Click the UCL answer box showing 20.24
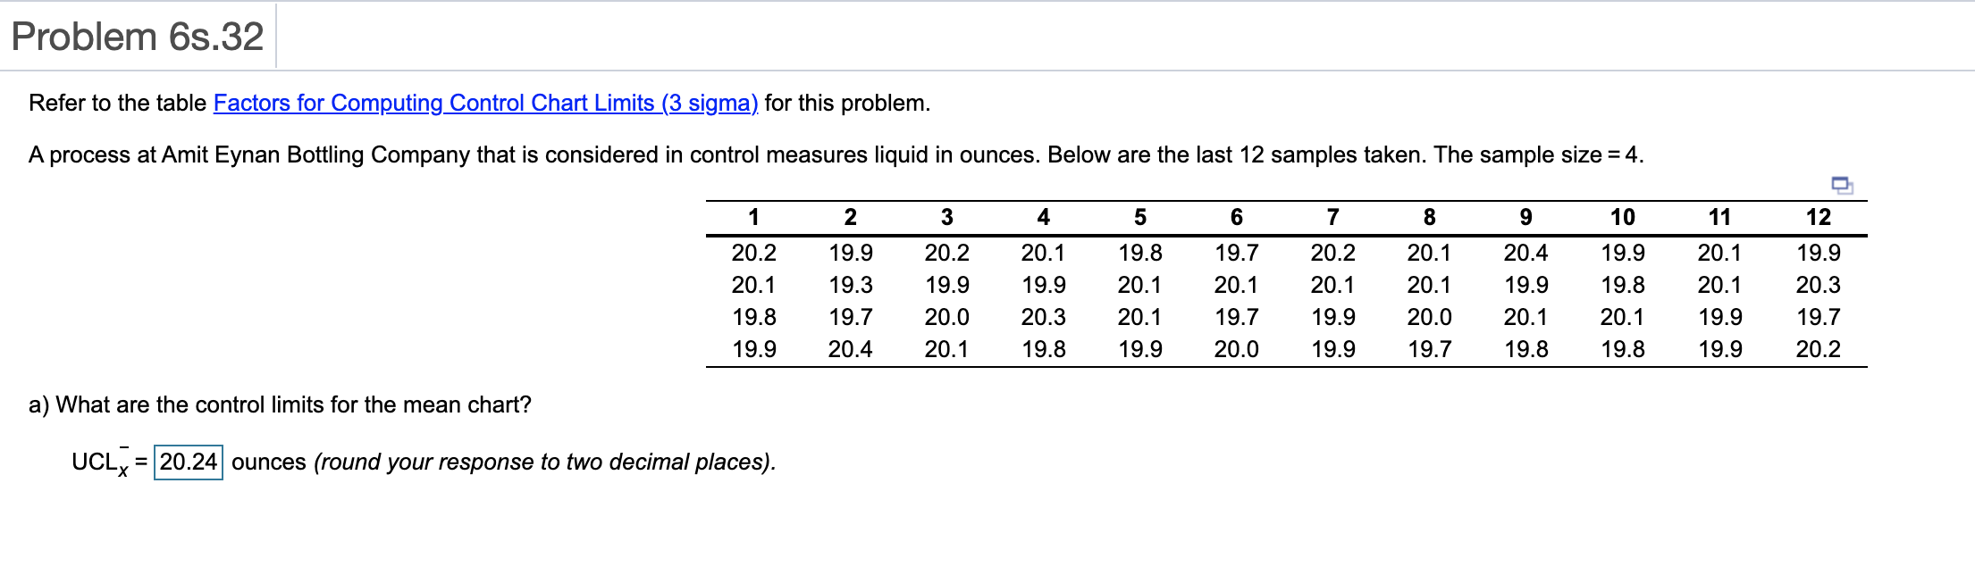The image size is (1975, 575). pos(188,462)
